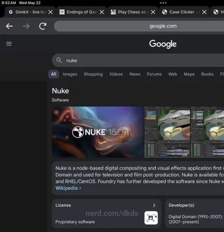Select the Images search filter
The height and width of the screenshot is (232, 224).
[70, 74]
